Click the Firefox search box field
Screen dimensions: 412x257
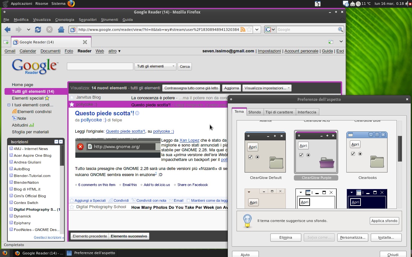[x=307, y=30]
